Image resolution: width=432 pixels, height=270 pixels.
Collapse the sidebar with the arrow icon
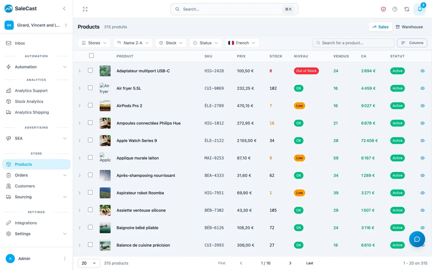(64, 9)
